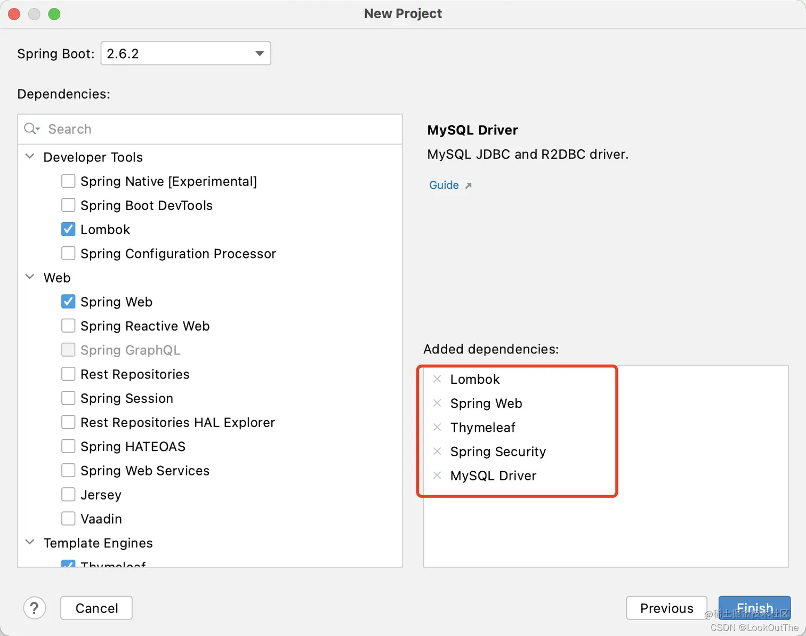Viewport: 806px width, 636px height.
Task: Open the MySQL Driver Guide link
Action: coord(444,185)
